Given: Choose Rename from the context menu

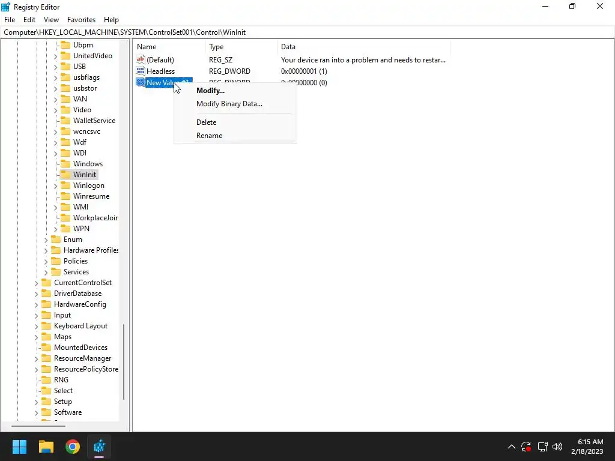Looking at the screenshot, I should (235, 136).
